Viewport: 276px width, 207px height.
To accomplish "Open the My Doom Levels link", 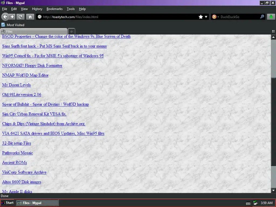I will click(x=16, y=85).
